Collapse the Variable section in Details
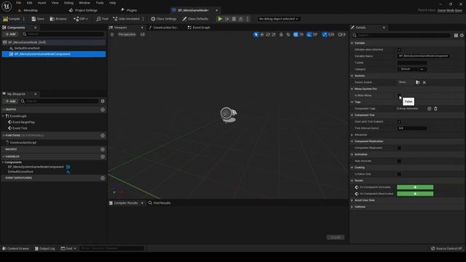Viewport: 466px width, 262px height. coord(352,43)
